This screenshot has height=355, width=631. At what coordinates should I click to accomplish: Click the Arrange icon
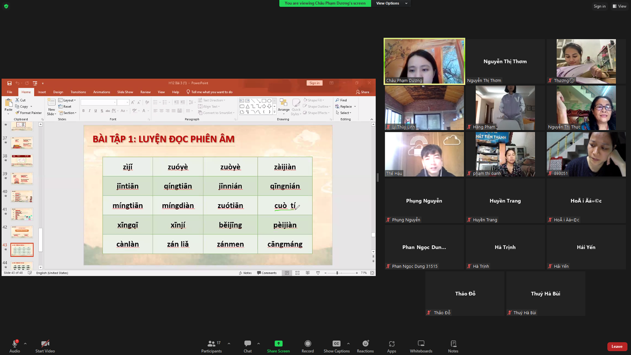coord(283,103)
